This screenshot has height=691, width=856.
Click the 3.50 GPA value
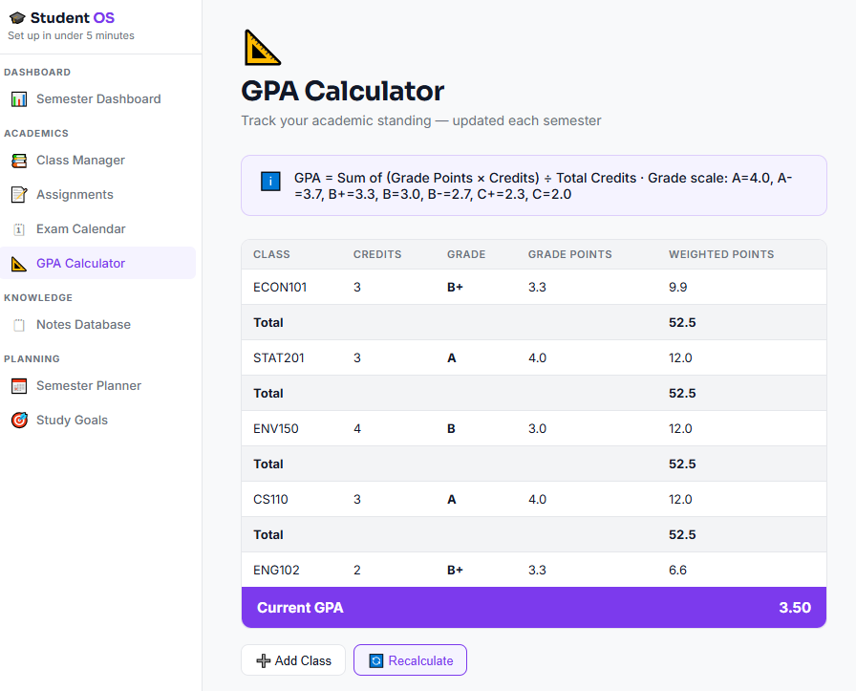[x=795, y=608]
